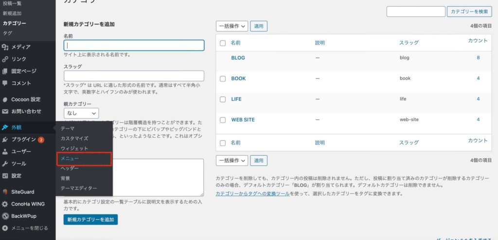The image size is (498, 240).
Task: Open テーマエディター in the Appearance submenu
Action: click(x=79, y=188)
